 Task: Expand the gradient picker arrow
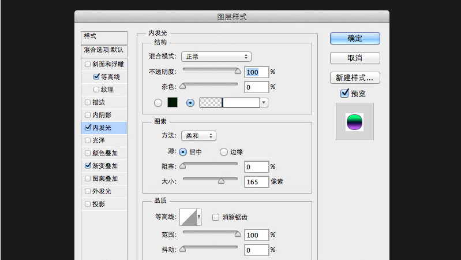264,102
